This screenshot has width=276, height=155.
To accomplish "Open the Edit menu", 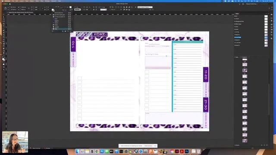I will pyautogui.click(x=17, y=1).
